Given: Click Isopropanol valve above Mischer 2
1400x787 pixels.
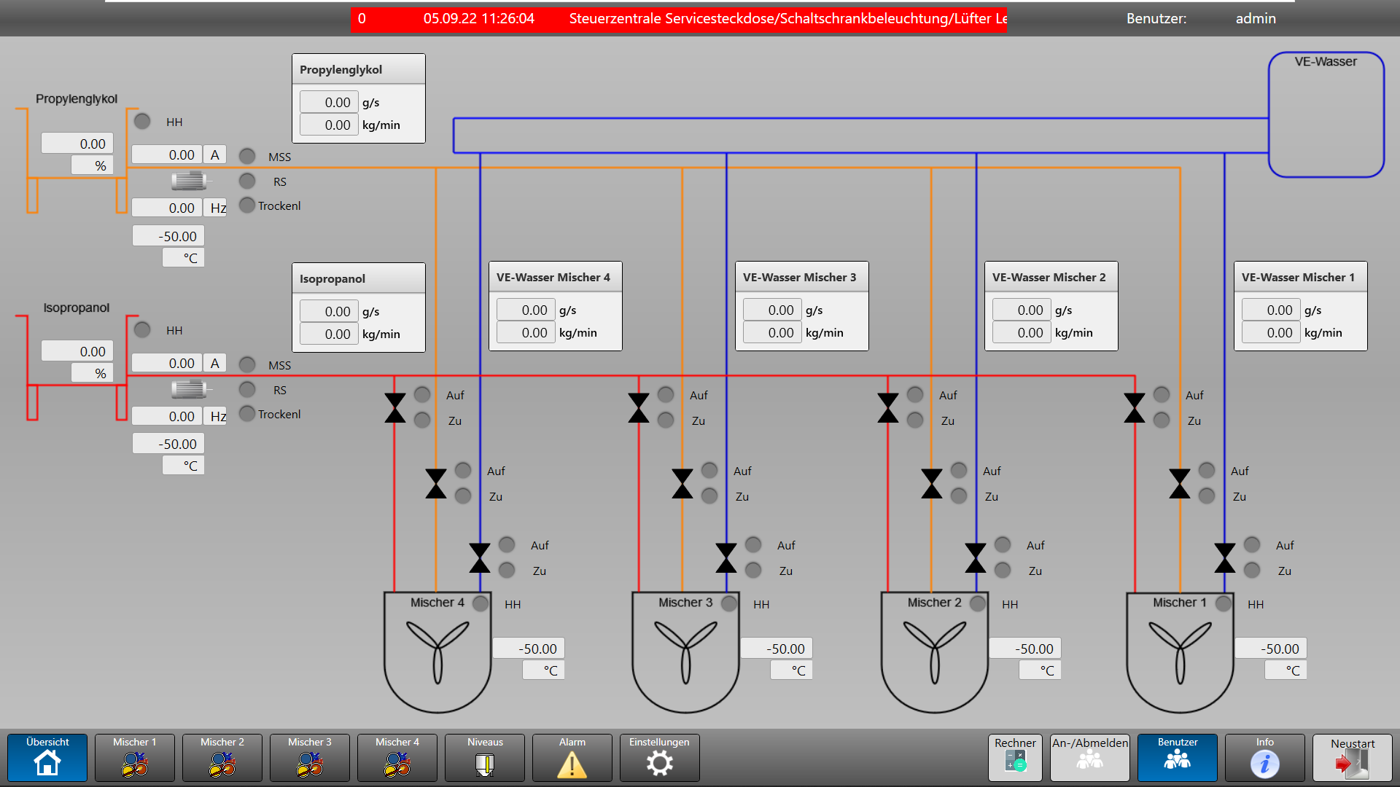Looking at the screenshot, I should click(x=888, y=408).
